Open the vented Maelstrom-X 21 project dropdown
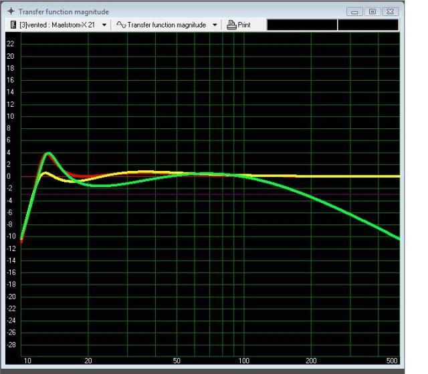Screen dimensions: 428x374 point(104,25)
